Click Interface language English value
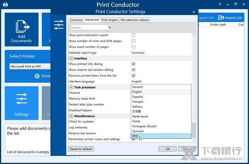The image size is (249, 164). [x=137, y=82]
